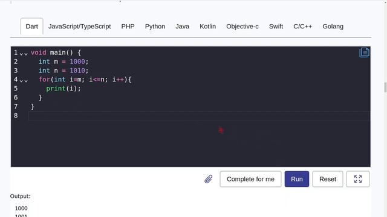Open the PHP tab
This screenshot has width=387, height=217.
click(x=128, y=27)
